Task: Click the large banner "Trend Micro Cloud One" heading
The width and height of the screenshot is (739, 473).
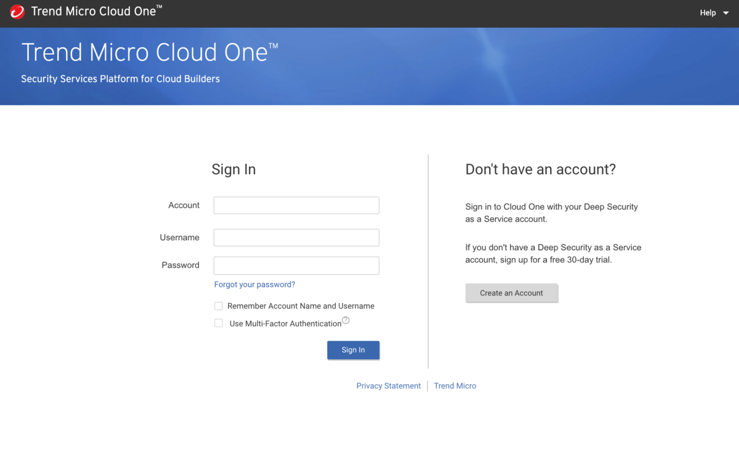Action: (x=150, y=52)
